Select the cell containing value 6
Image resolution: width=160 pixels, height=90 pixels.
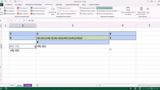(x=122, y=34)
